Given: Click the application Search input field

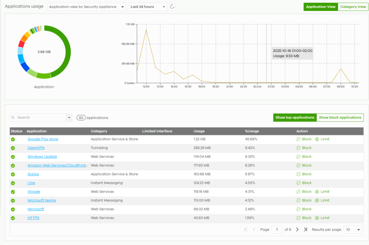Looking at the screenshot, I should coord(38,117).
